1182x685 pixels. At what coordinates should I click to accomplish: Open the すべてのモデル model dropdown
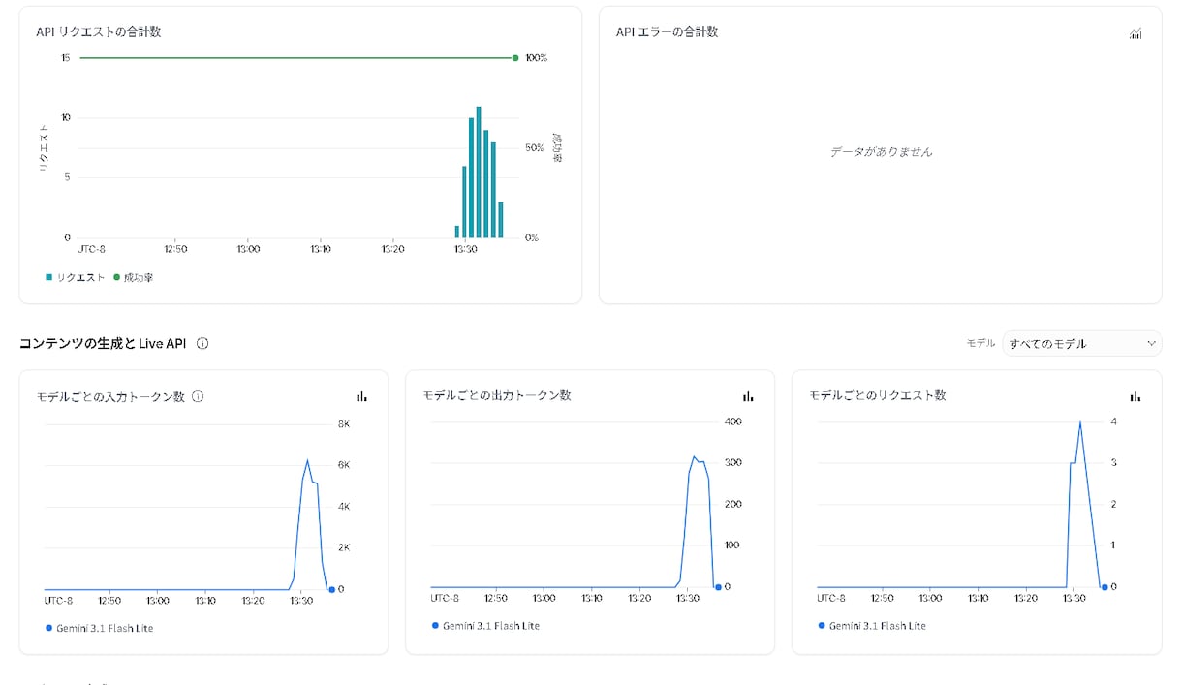pyautogui.click(x=1082, y=343)
